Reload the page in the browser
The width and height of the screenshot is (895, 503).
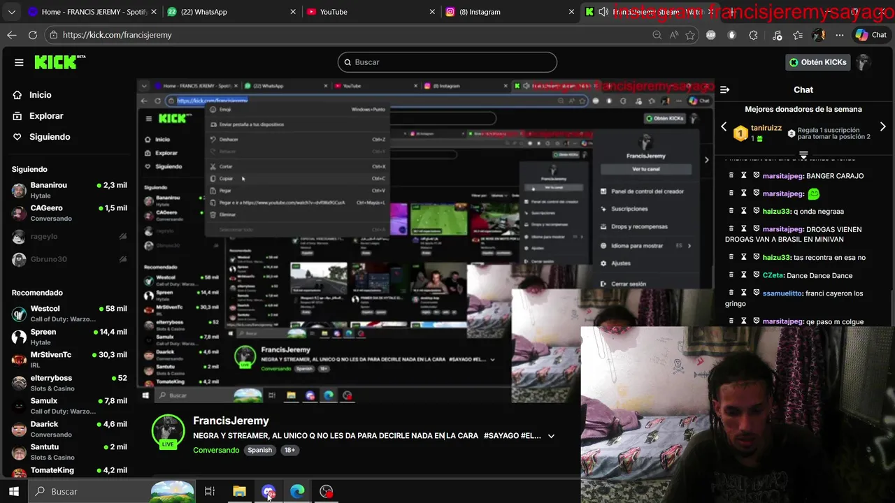(33, 35)
